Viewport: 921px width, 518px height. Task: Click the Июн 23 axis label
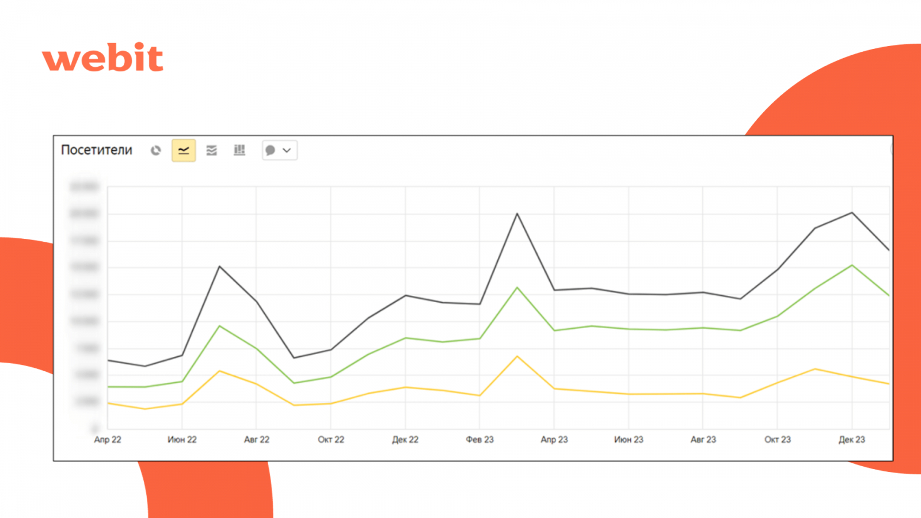pyautogui.click(x=629, y=440)
